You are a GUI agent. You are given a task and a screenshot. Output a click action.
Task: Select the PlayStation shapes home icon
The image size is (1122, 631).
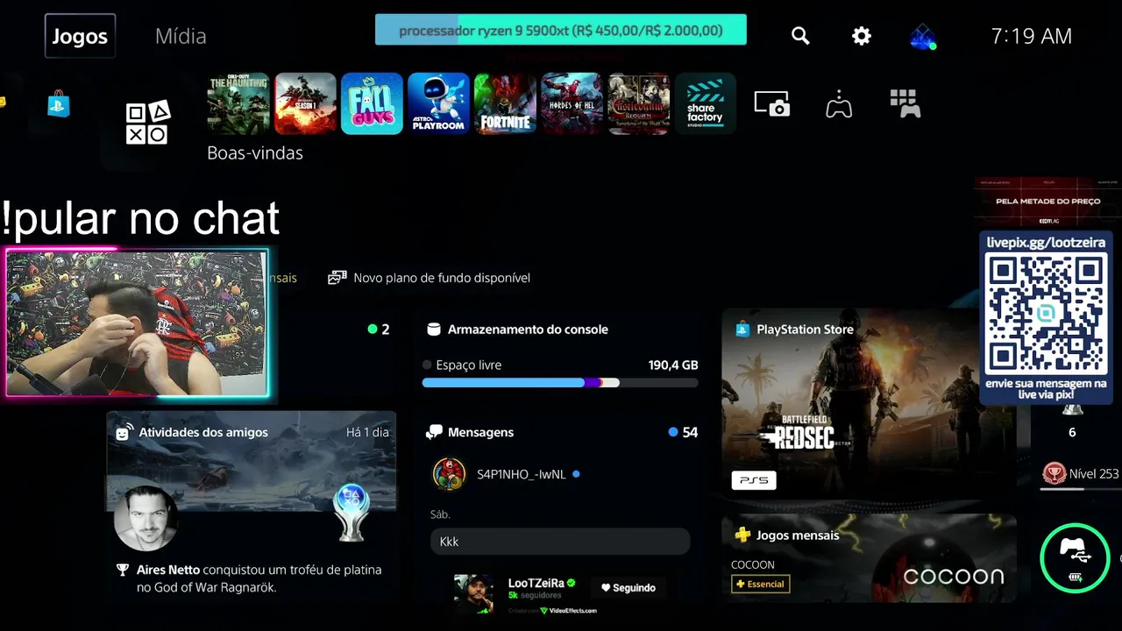click(x=148, y=123)
